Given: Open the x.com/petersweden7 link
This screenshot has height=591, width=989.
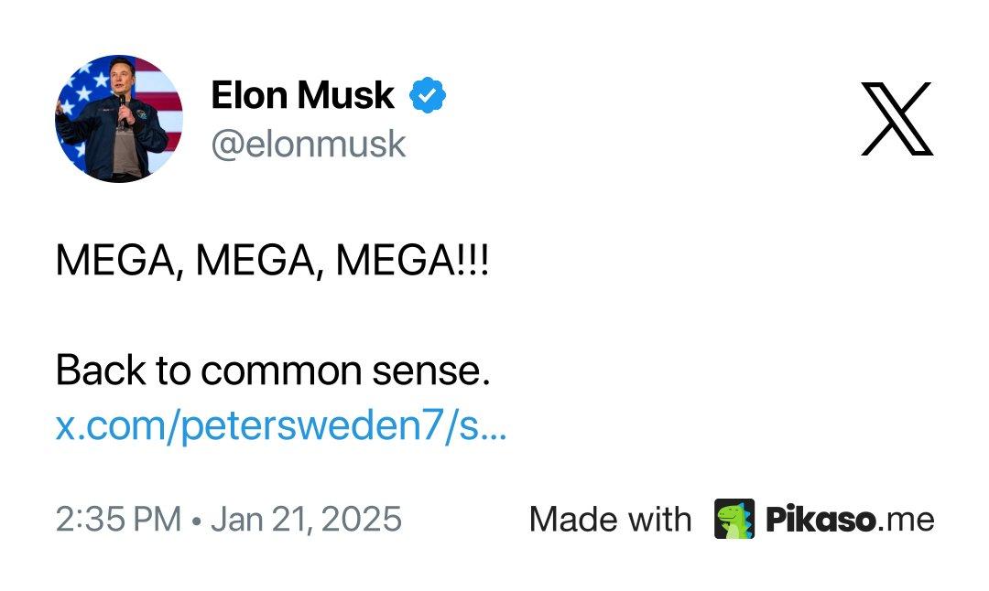Looking at the screenshot, I should pos(280,427).
